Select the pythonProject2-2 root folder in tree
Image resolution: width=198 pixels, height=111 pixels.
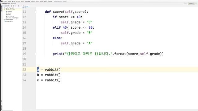coord(10,8)
